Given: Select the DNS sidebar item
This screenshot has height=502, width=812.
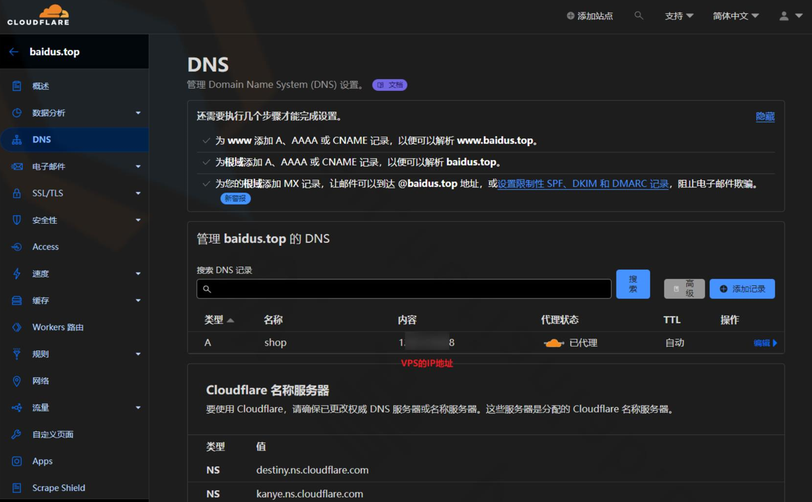Looking at the screenshot, I should (41, 140).
